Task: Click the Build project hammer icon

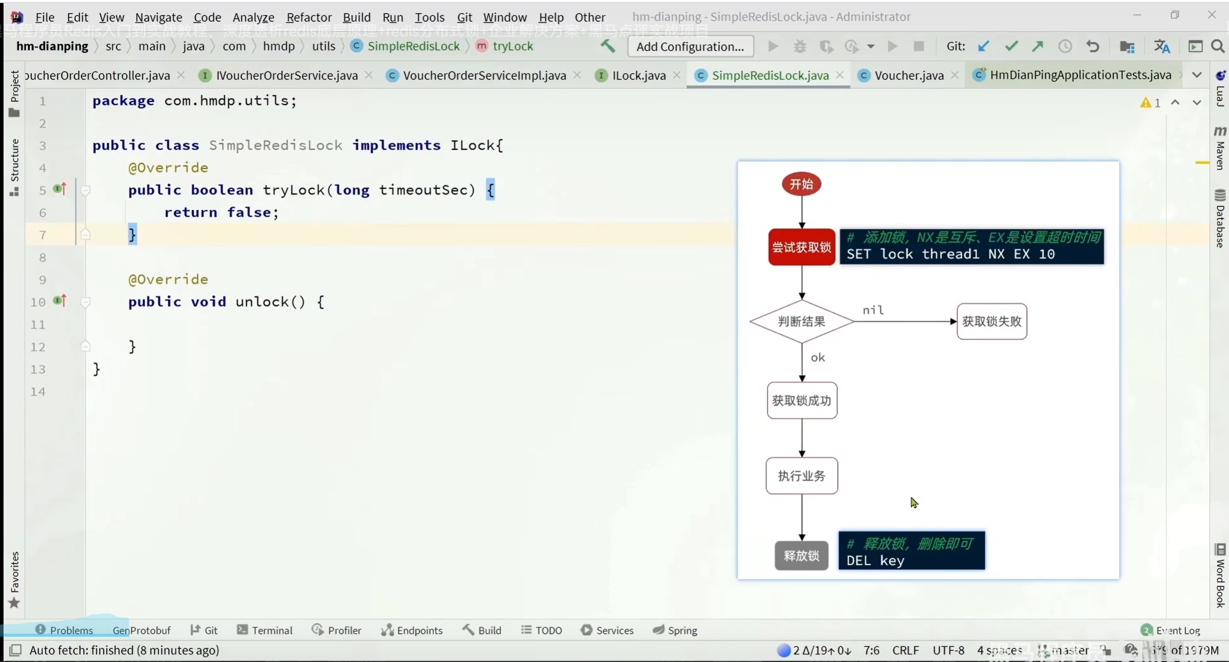Action: click(608, 46)
